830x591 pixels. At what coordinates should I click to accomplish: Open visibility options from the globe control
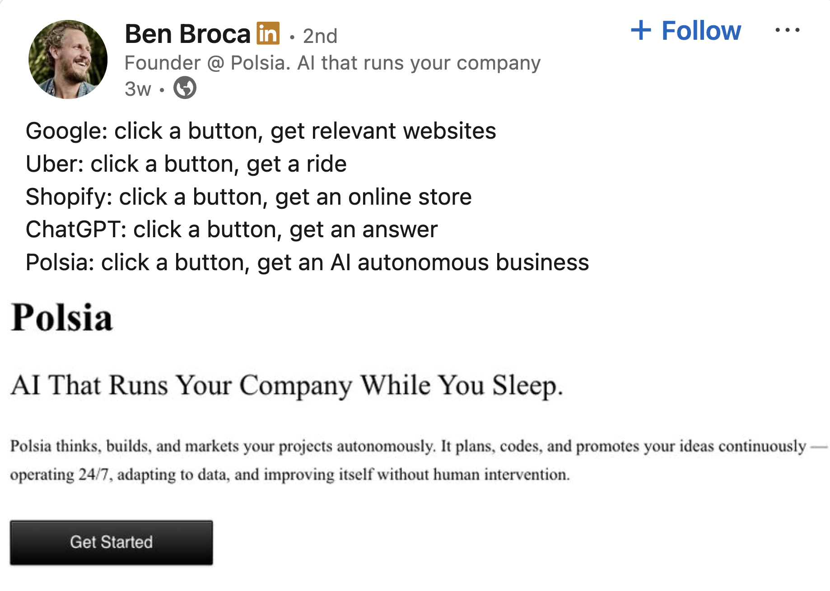pos(185,89)
